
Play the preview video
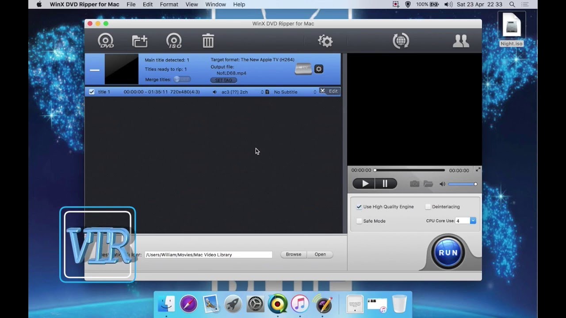pyautogui.click(x=364, y=184)
